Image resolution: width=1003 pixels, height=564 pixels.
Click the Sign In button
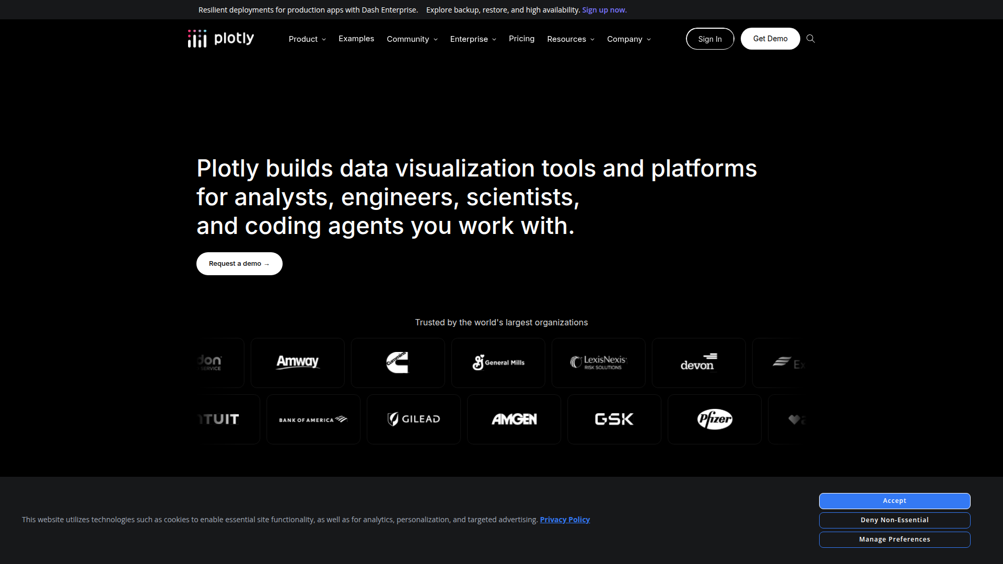point(710,39)
